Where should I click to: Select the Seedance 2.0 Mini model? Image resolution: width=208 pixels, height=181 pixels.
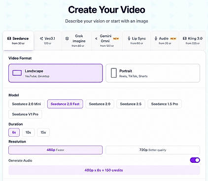(27, 104)
